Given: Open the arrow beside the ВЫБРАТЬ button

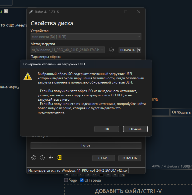Looking at the screenshot, I should [x=139, y=50].
